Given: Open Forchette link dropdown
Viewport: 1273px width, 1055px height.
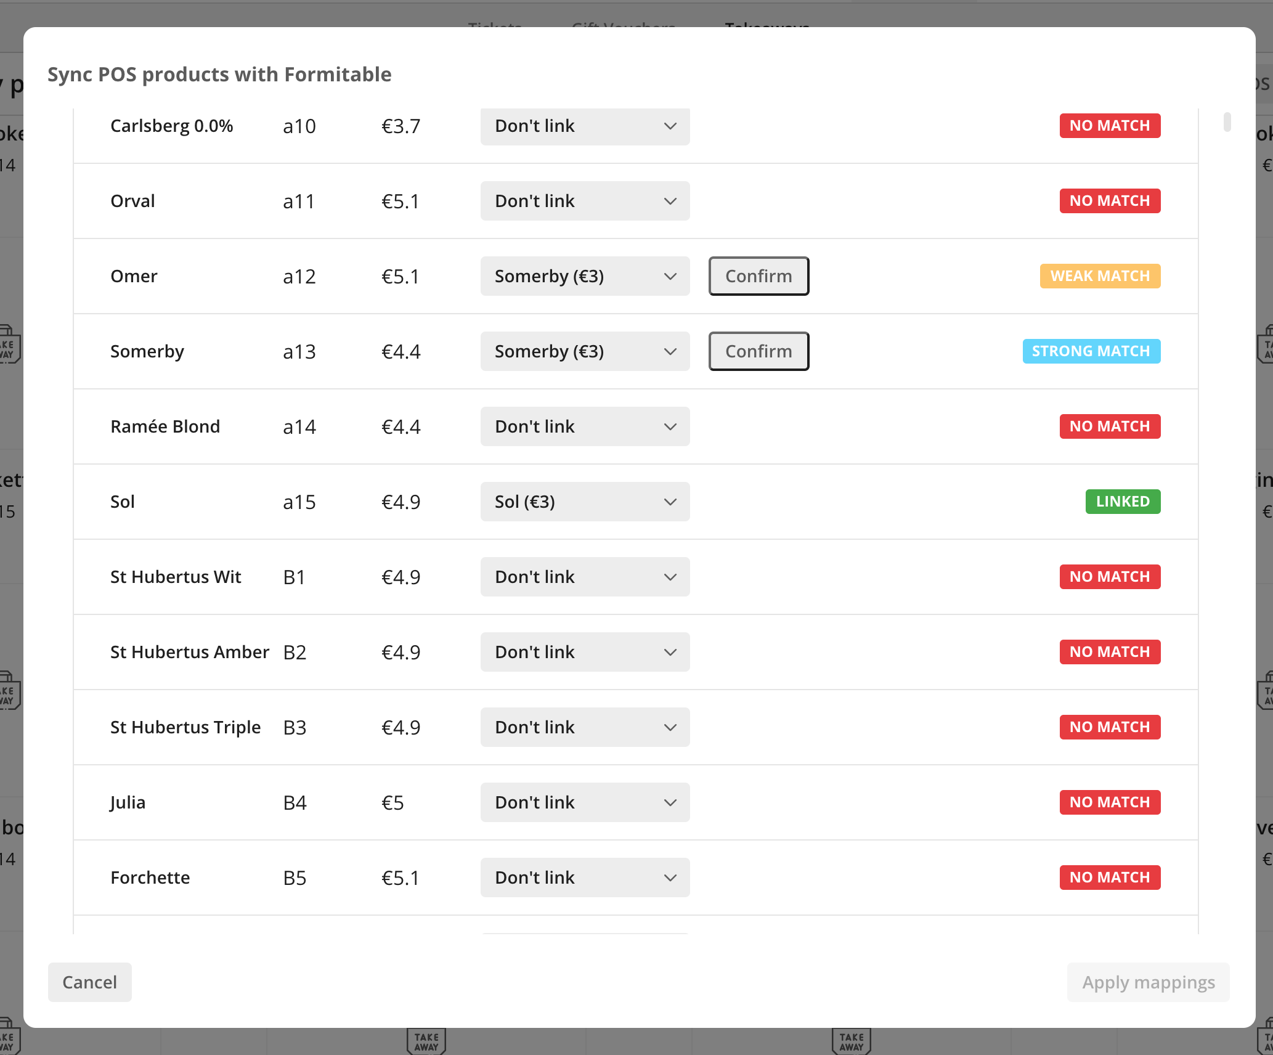Looking at the screenshot, I should (x=585, y=878).
